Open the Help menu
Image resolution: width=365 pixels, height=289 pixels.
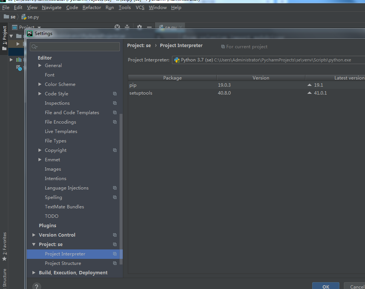point(176,8)
